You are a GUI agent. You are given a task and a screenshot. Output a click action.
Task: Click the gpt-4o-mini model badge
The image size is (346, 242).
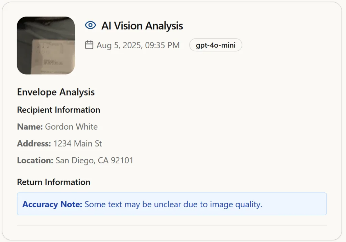[x=216, y=45]
